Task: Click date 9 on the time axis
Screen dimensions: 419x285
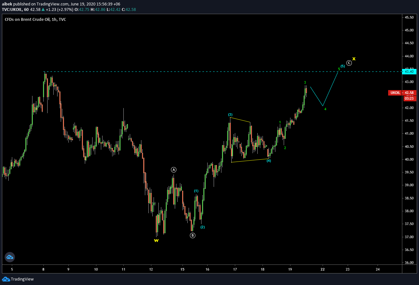Action: coord(68,269)
